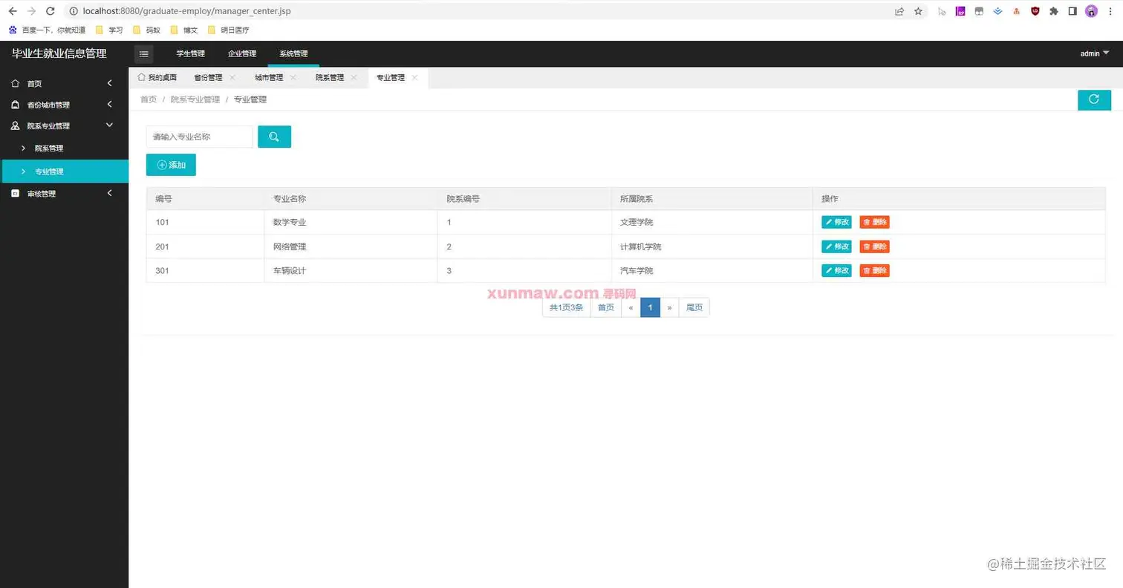Click 首页 in the breadcrumb
The height and width of the screenshot is (588, 1123).
(149, 99)
